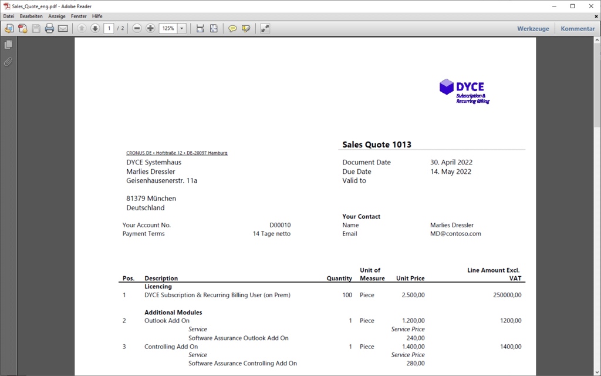The height and width of the screenshot is (376, 601).
Task: Open the Kommentar pane
Action: (x=578, y=29)
